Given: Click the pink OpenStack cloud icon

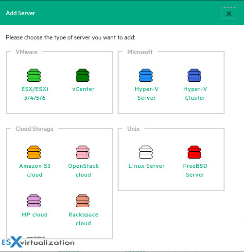Looking at the screenshot, I should pyautogui.click(x=83, y=152).
